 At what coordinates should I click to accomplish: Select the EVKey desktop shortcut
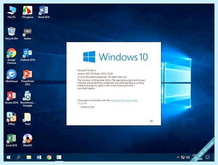click(12, 119)
